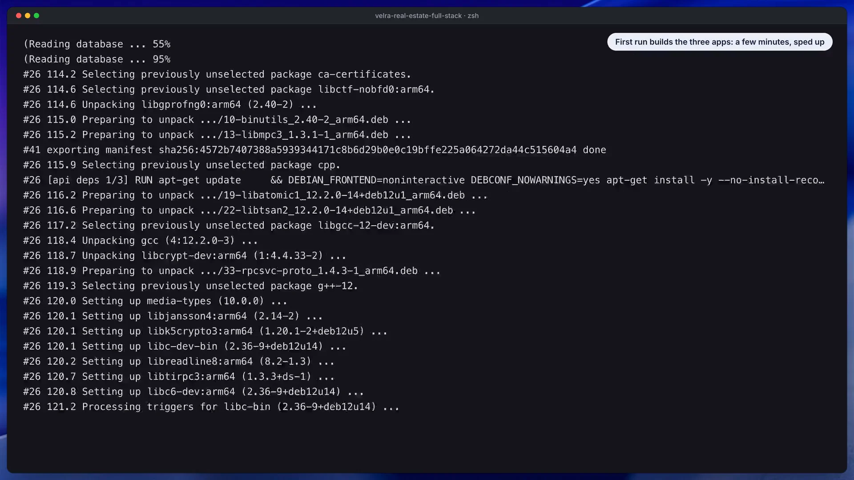Click the line 'Reading database ... 95%'

click(97, 59)
